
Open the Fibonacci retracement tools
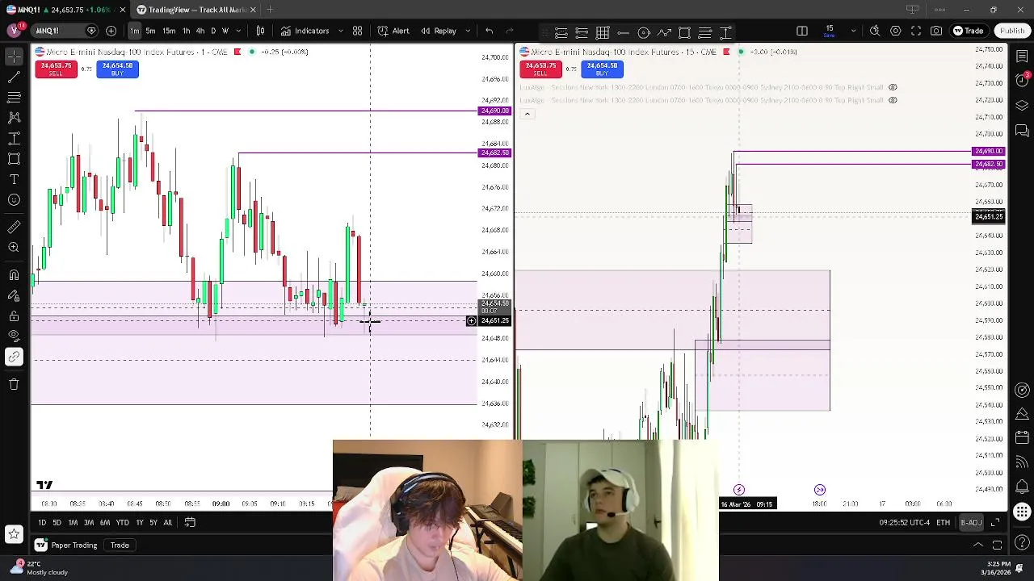point(14,98)
